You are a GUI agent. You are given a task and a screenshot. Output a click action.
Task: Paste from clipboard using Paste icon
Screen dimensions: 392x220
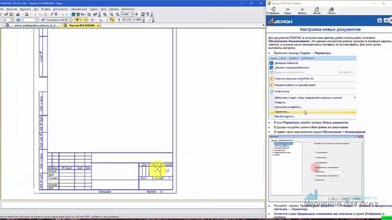45,15
